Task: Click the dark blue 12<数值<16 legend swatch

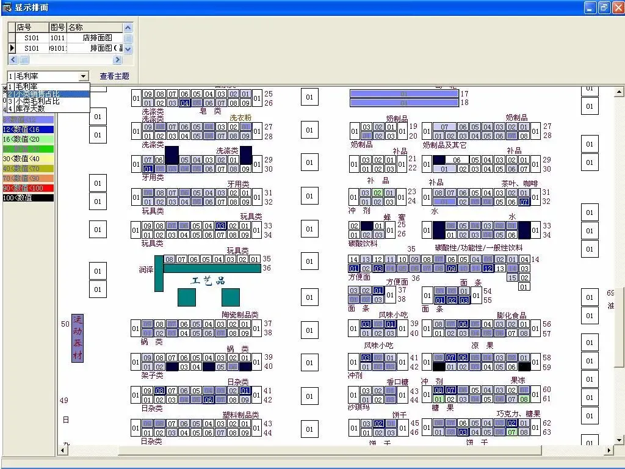Action: point(28,129)
